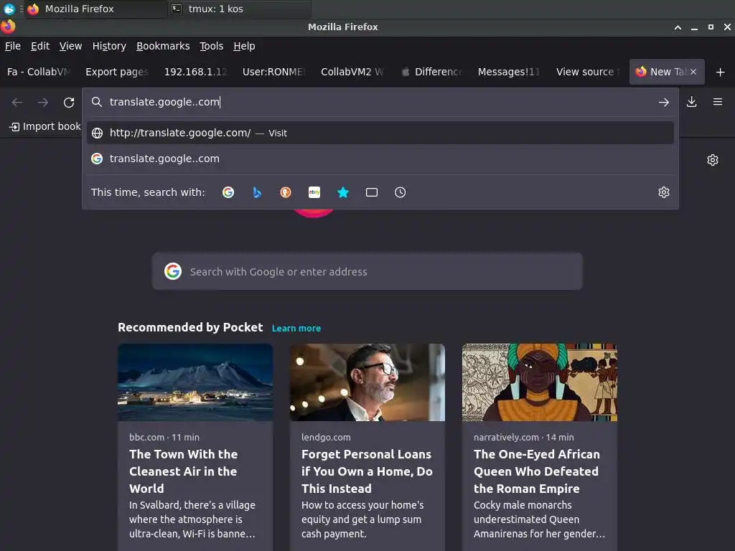Click Mozilla Firefox taskbar entry
The image size is (735, 551).
coord(95,9)
